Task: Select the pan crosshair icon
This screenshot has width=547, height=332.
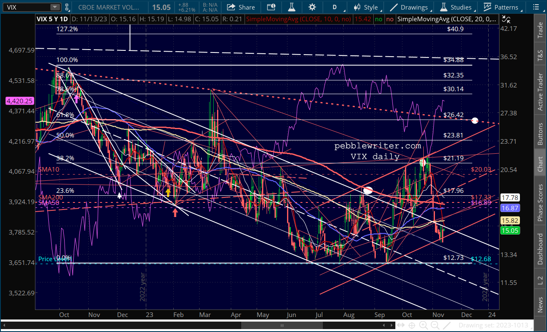Action: tap(412, 325)
